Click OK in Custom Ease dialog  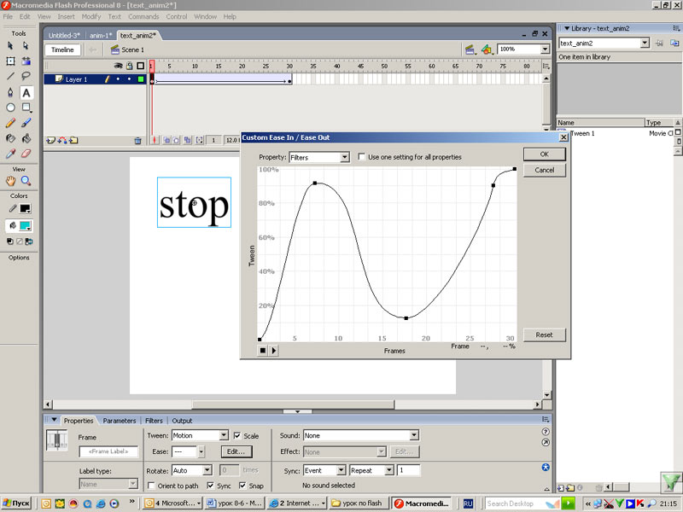[x=544, y=154]
